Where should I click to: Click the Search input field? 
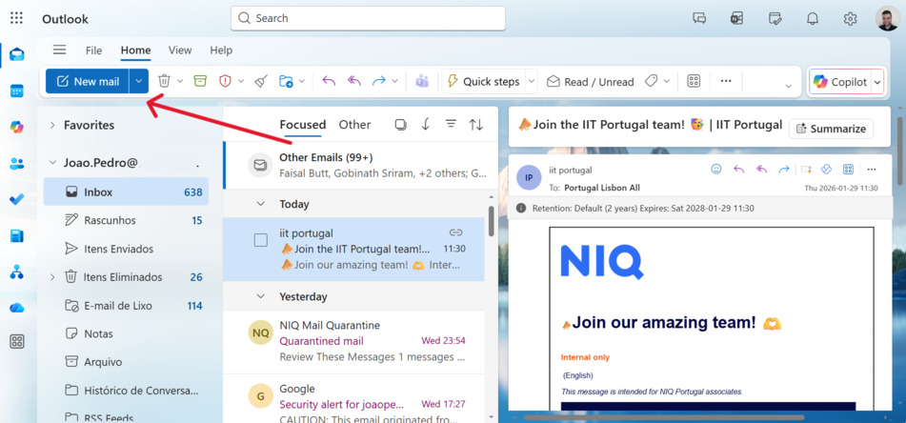(x=368, y=18)
